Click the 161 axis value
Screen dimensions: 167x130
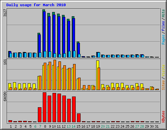point(5,62)
